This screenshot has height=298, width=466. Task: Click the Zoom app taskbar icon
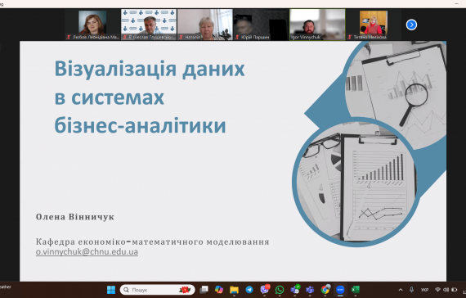[340, 290]
